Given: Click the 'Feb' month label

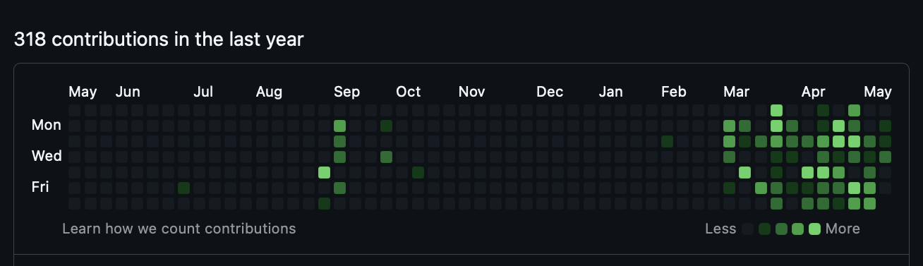Looking at the screenshot, I should 674,92.
